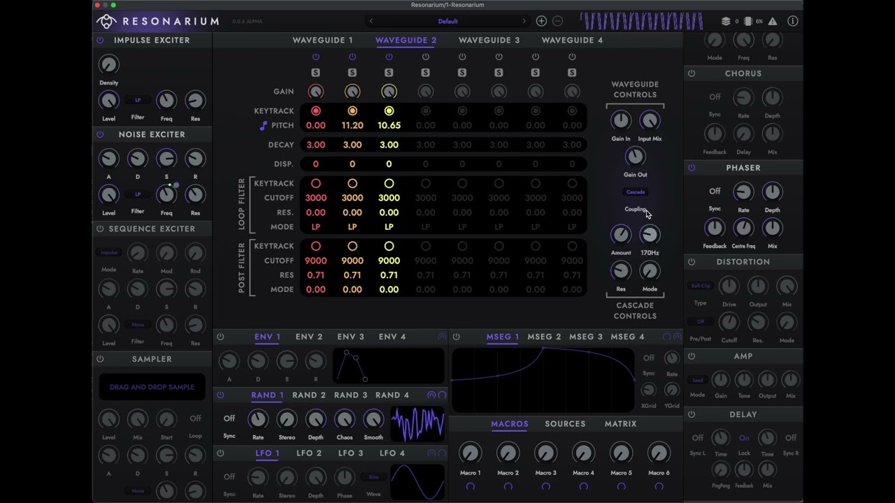Screen dimensions: 895x503
Task: Change loop filter Mode LP in first column
Action: 315,227
